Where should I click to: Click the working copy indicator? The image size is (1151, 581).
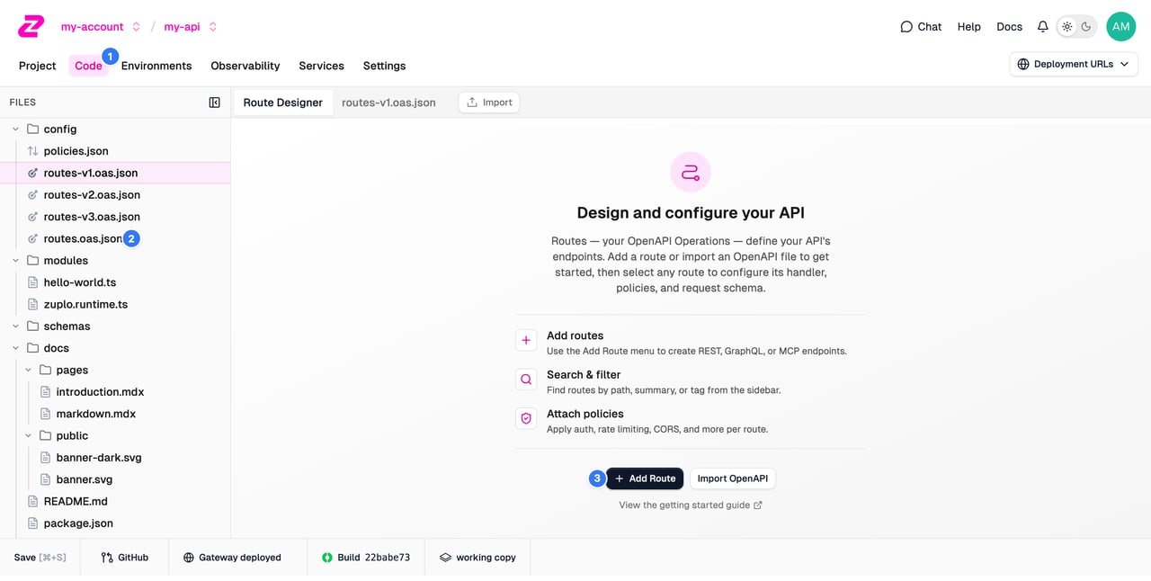click(x=477, y=558)
